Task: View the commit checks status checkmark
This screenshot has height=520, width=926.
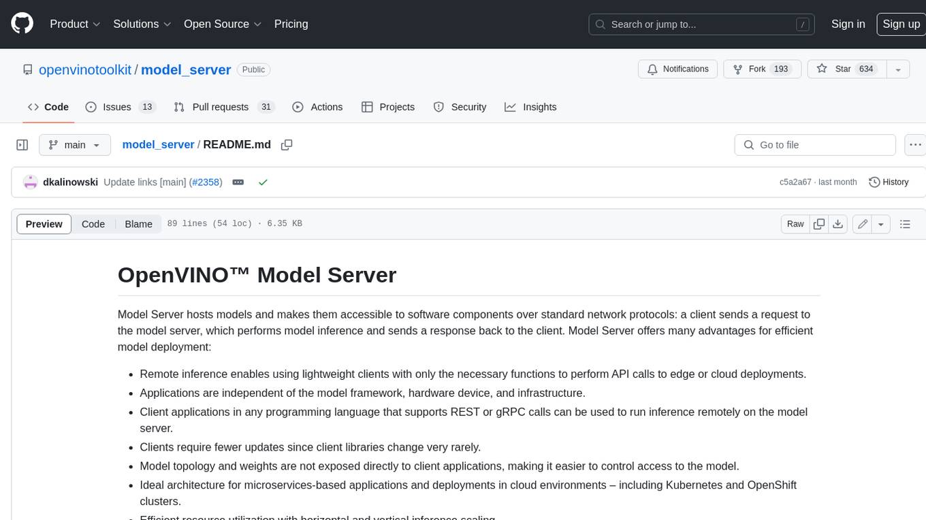Action: (x=263, y=182)
